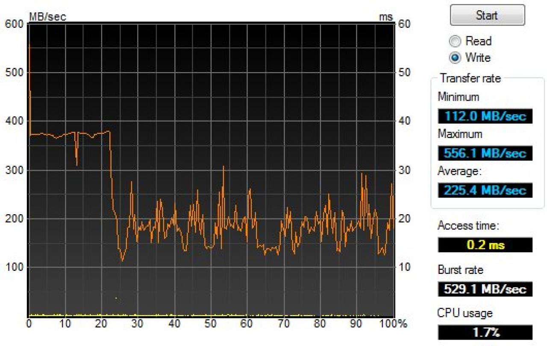
Task: Select the Read radio button
Action: click(x=456, y=41)
